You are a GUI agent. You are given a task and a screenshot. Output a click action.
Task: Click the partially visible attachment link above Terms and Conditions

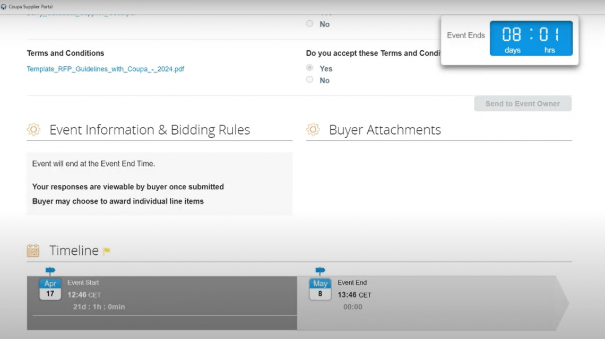point(81,15)
